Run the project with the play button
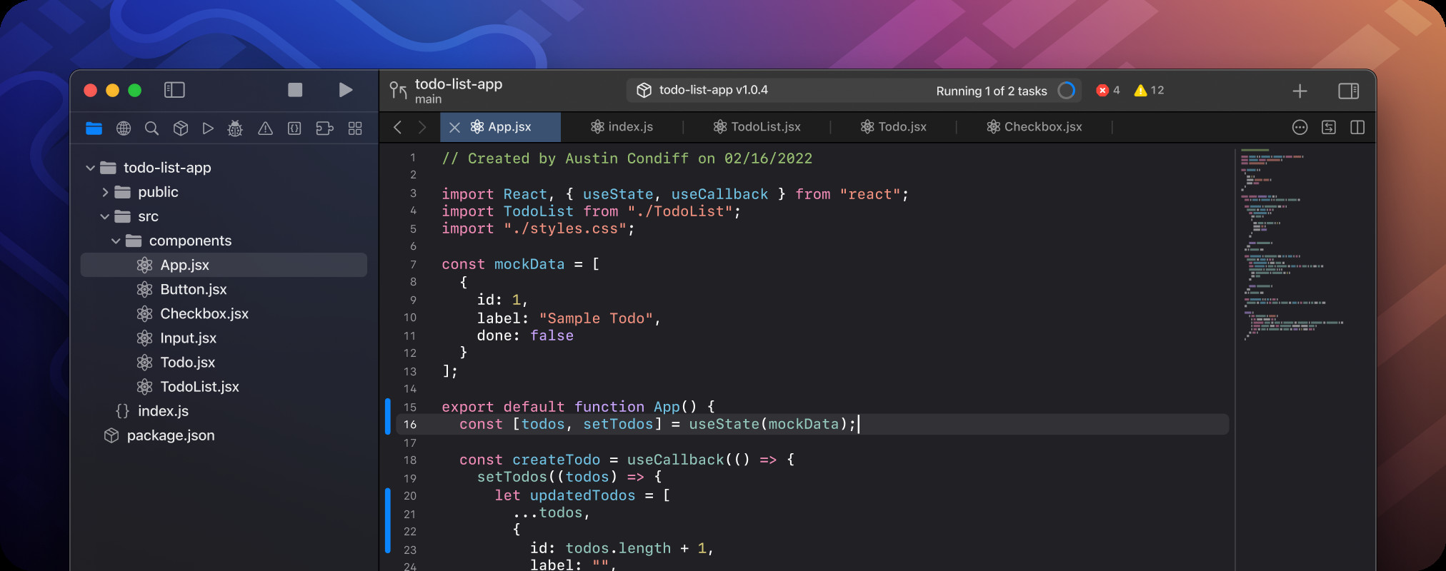The height and width of the screenshot is (571, 1446). coord(346,90)
